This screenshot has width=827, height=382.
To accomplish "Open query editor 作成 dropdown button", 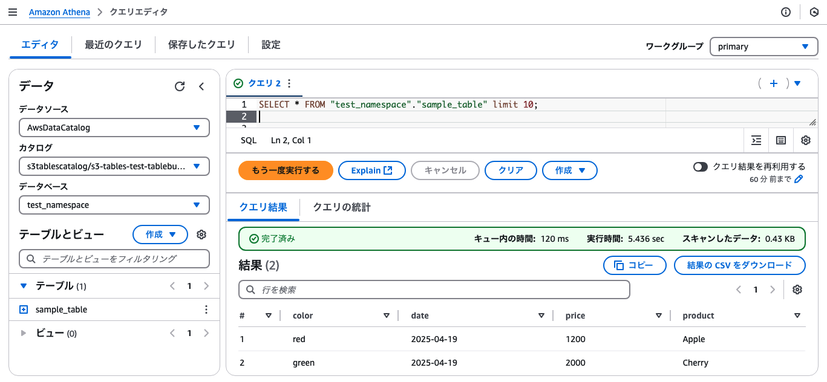I will coord(570,170).
